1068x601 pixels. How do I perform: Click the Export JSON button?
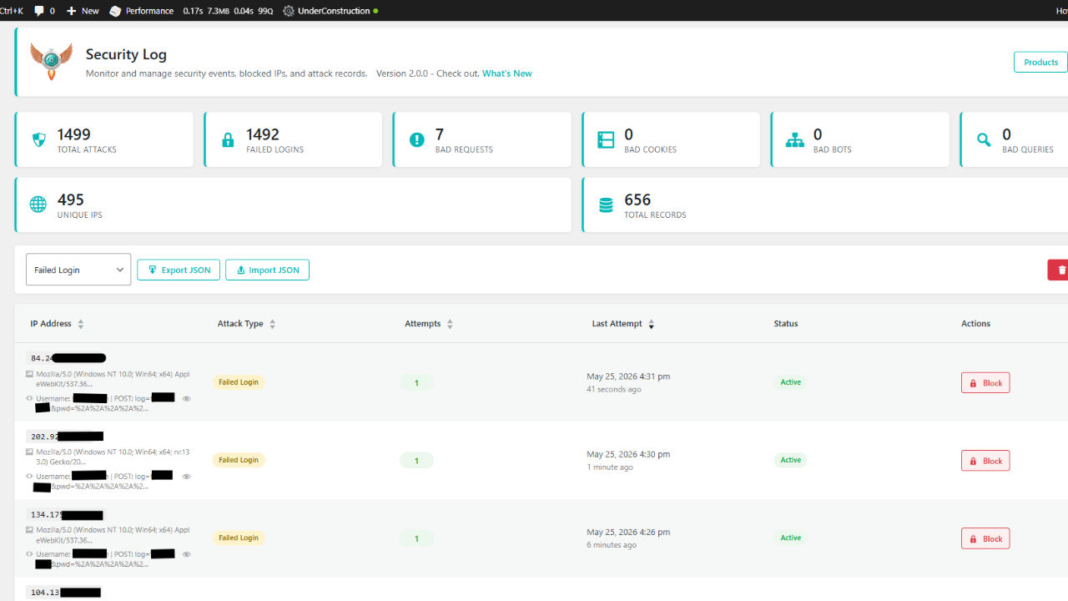click(x=179, y=270)
